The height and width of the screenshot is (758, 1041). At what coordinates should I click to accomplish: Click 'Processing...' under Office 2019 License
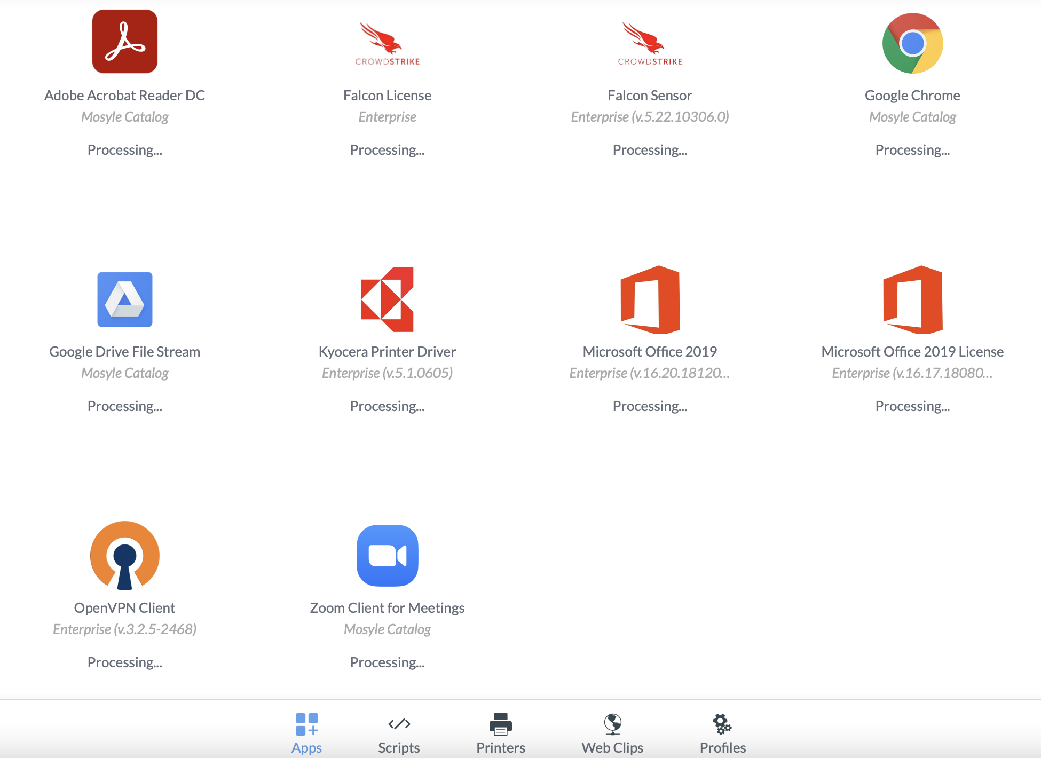[x=913, y=406]
